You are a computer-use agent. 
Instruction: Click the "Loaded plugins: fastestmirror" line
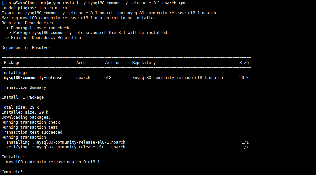[x=36, y=8]
